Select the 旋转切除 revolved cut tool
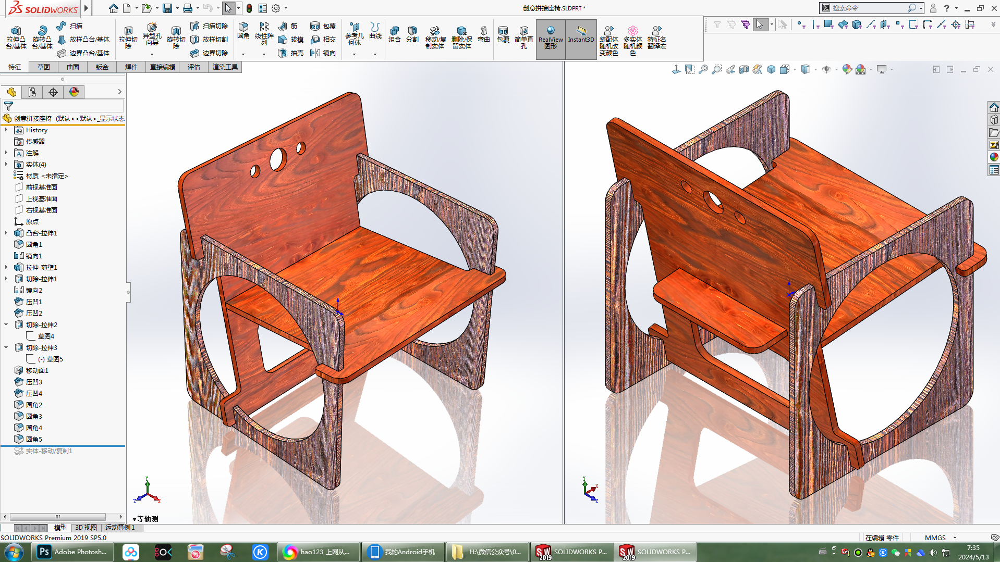1000x562 pixels. tap(176, 37)
